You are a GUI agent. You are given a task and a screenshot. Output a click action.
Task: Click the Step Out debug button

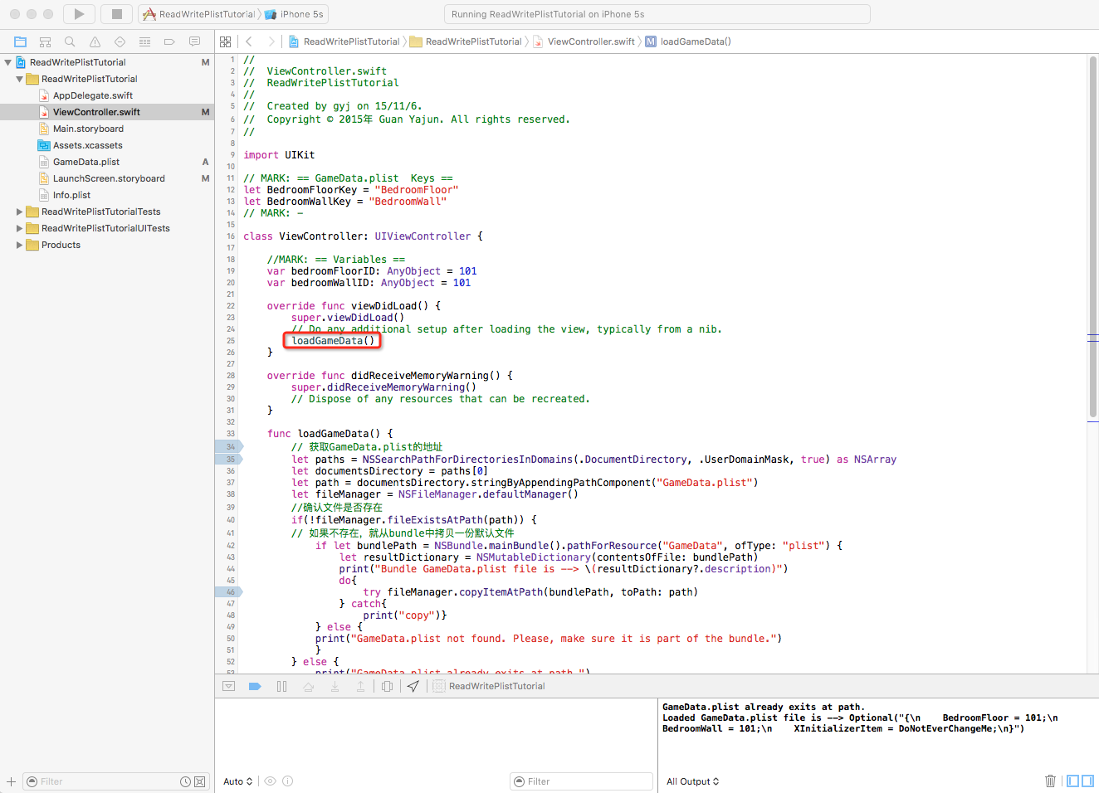(360, 686)
